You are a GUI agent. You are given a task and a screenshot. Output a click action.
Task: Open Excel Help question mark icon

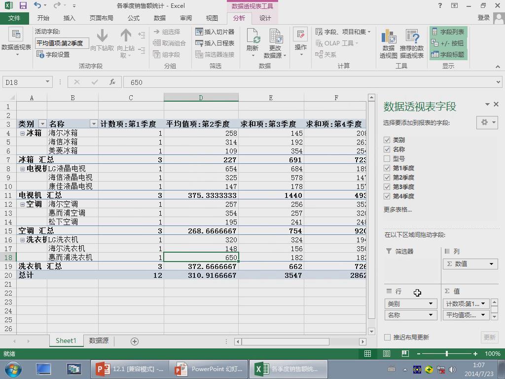tap(440, 5)
